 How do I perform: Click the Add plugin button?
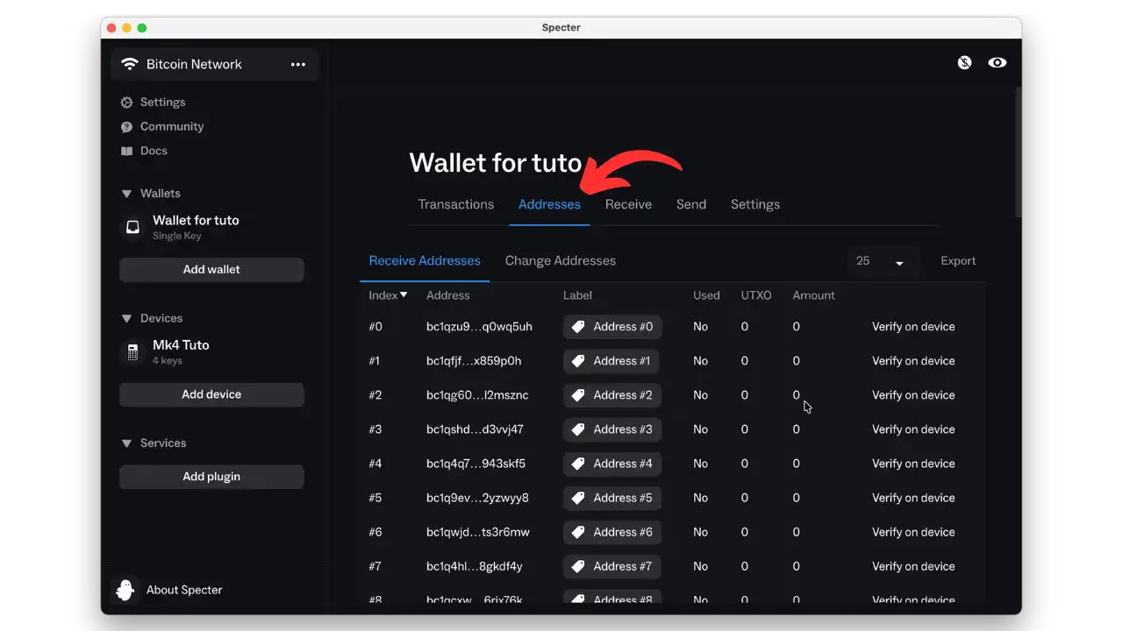tap(211, 477)
